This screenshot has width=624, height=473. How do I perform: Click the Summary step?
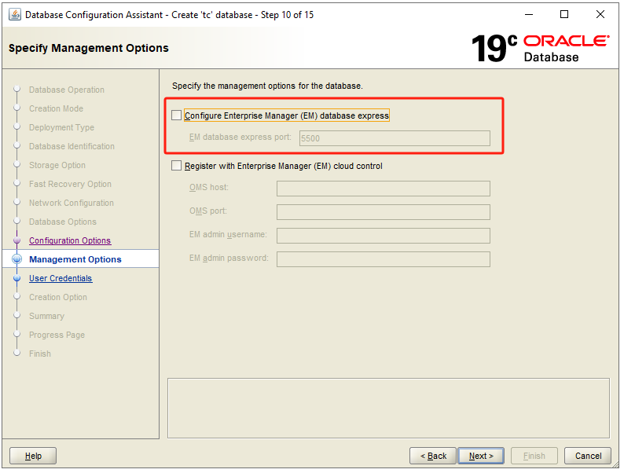pos(46,317)
